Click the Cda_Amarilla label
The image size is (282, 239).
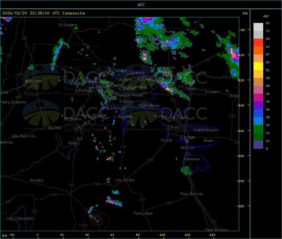tap(23, 136)
